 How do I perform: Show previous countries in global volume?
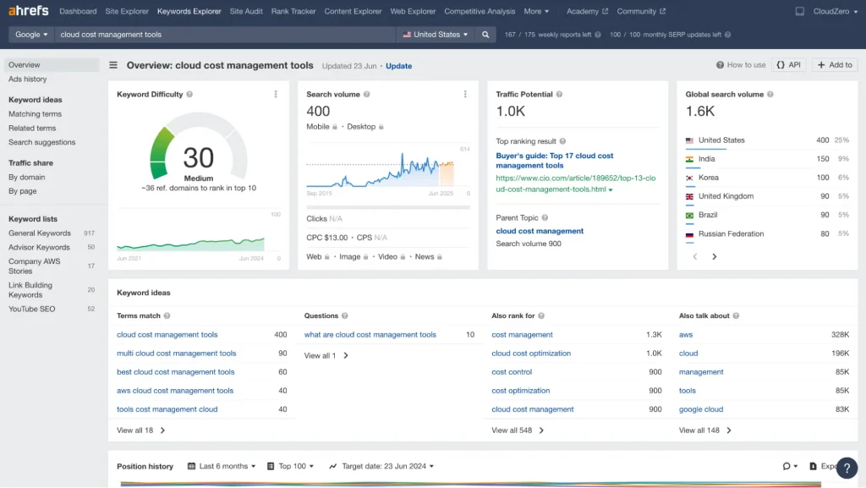coord(695,257)
